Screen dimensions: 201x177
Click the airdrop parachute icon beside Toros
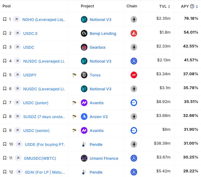[74, 75]
